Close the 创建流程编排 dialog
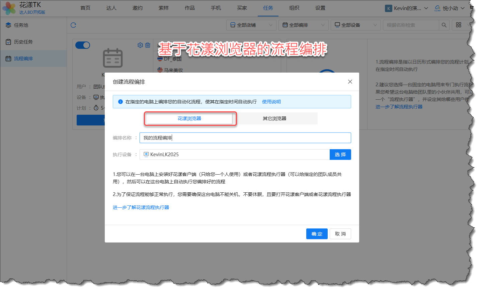The height and width of the screenshot is (293, 482). coord(350,82)
